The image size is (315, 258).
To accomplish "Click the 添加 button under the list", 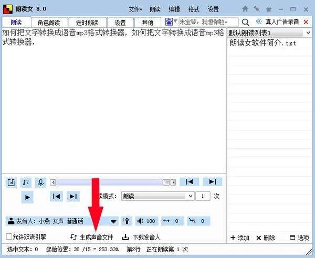I will 240,238.
